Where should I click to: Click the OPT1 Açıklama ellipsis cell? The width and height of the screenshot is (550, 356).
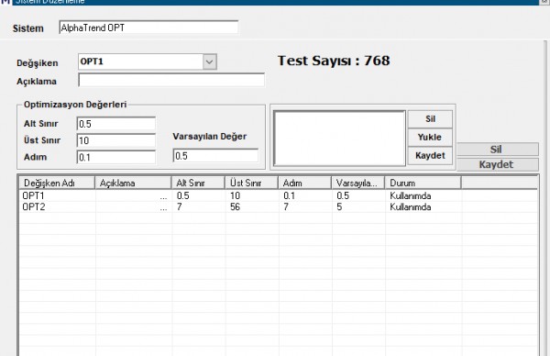pos(163,197)
